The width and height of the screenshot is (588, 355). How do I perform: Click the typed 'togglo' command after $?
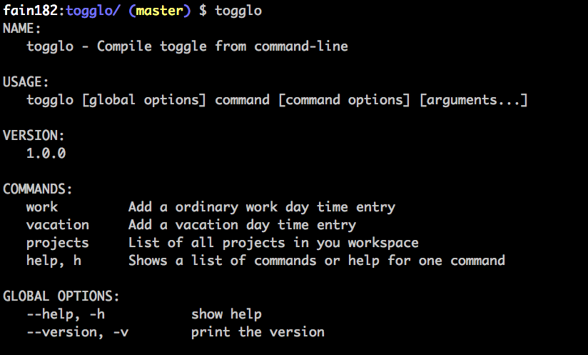tap(238, 11)
